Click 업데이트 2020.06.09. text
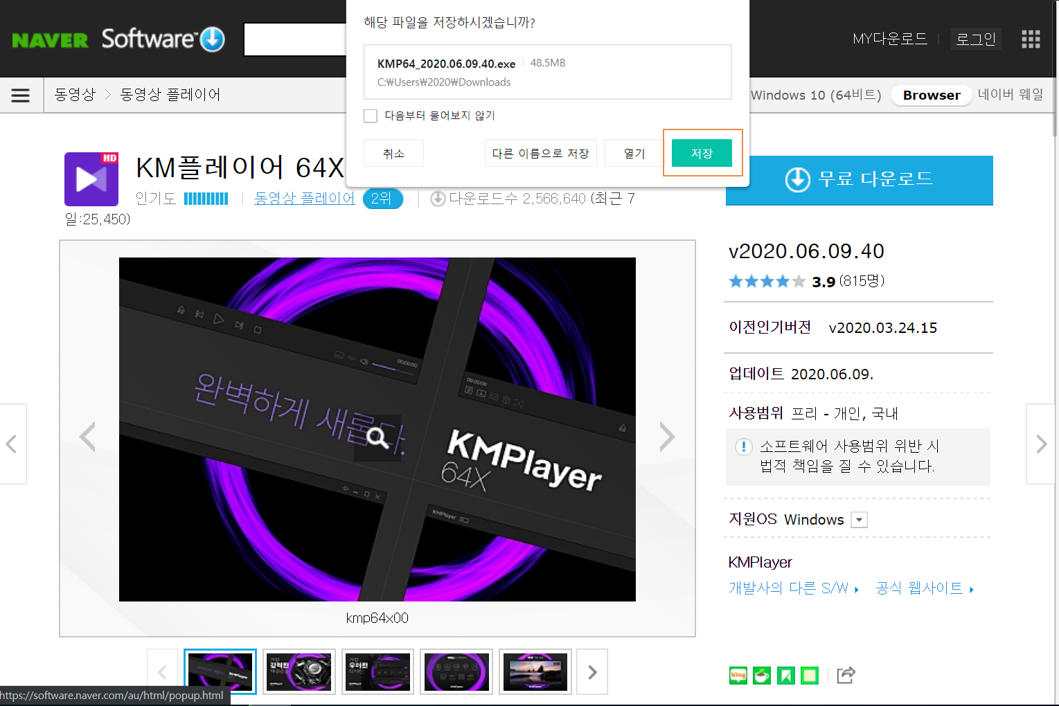This screenshot has width=1059, height=706. [x=801, y=374]
